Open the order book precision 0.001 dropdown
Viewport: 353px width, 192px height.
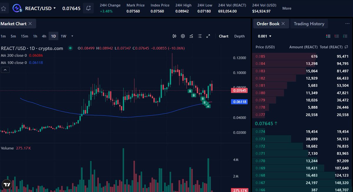tap(264, 36)
